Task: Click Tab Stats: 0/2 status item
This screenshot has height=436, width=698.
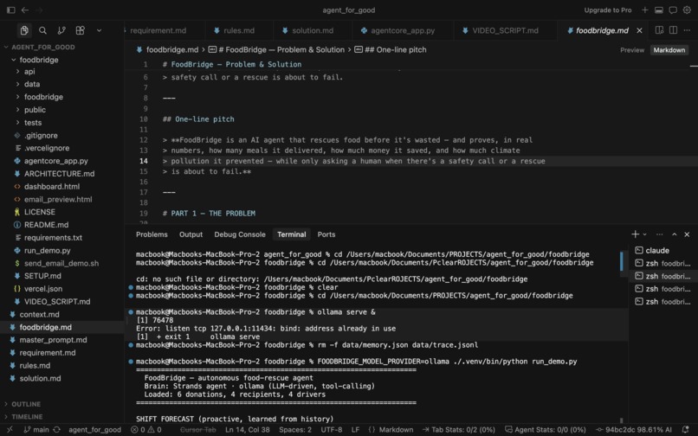Action: coord(458,430)
